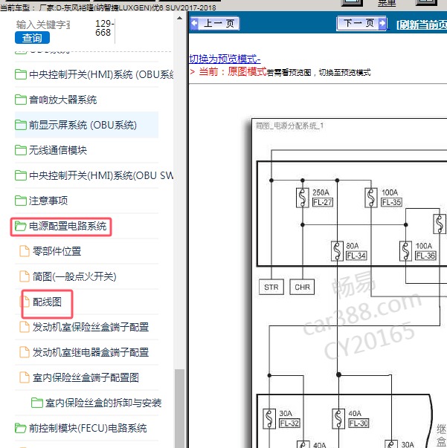Click document icon beside 室内保险丝盒端子配置图
The width and height of the screenshot is (447, 448).
[25, 377]
